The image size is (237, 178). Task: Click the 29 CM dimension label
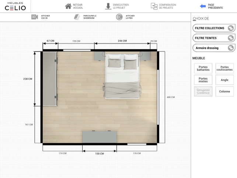154,41
